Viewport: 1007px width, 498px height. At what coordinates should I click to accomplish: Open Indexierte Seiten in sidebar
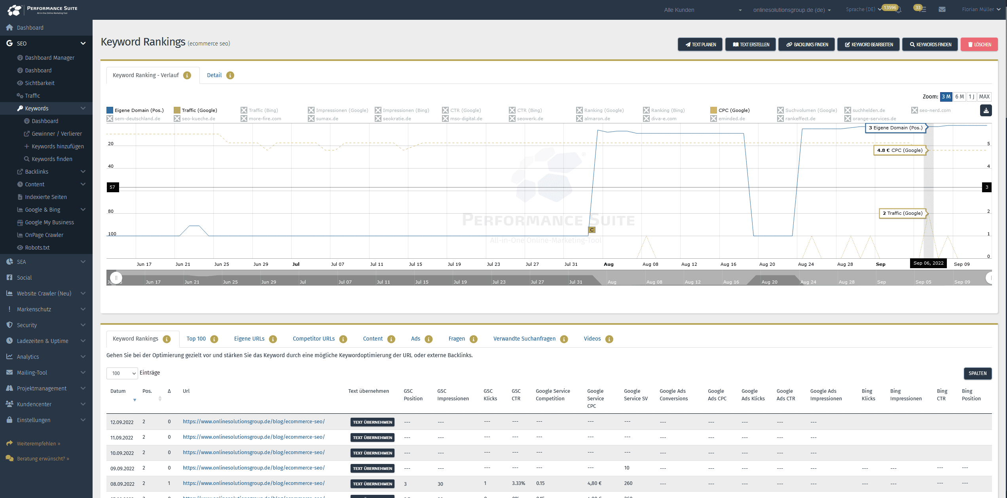[46, 197]
